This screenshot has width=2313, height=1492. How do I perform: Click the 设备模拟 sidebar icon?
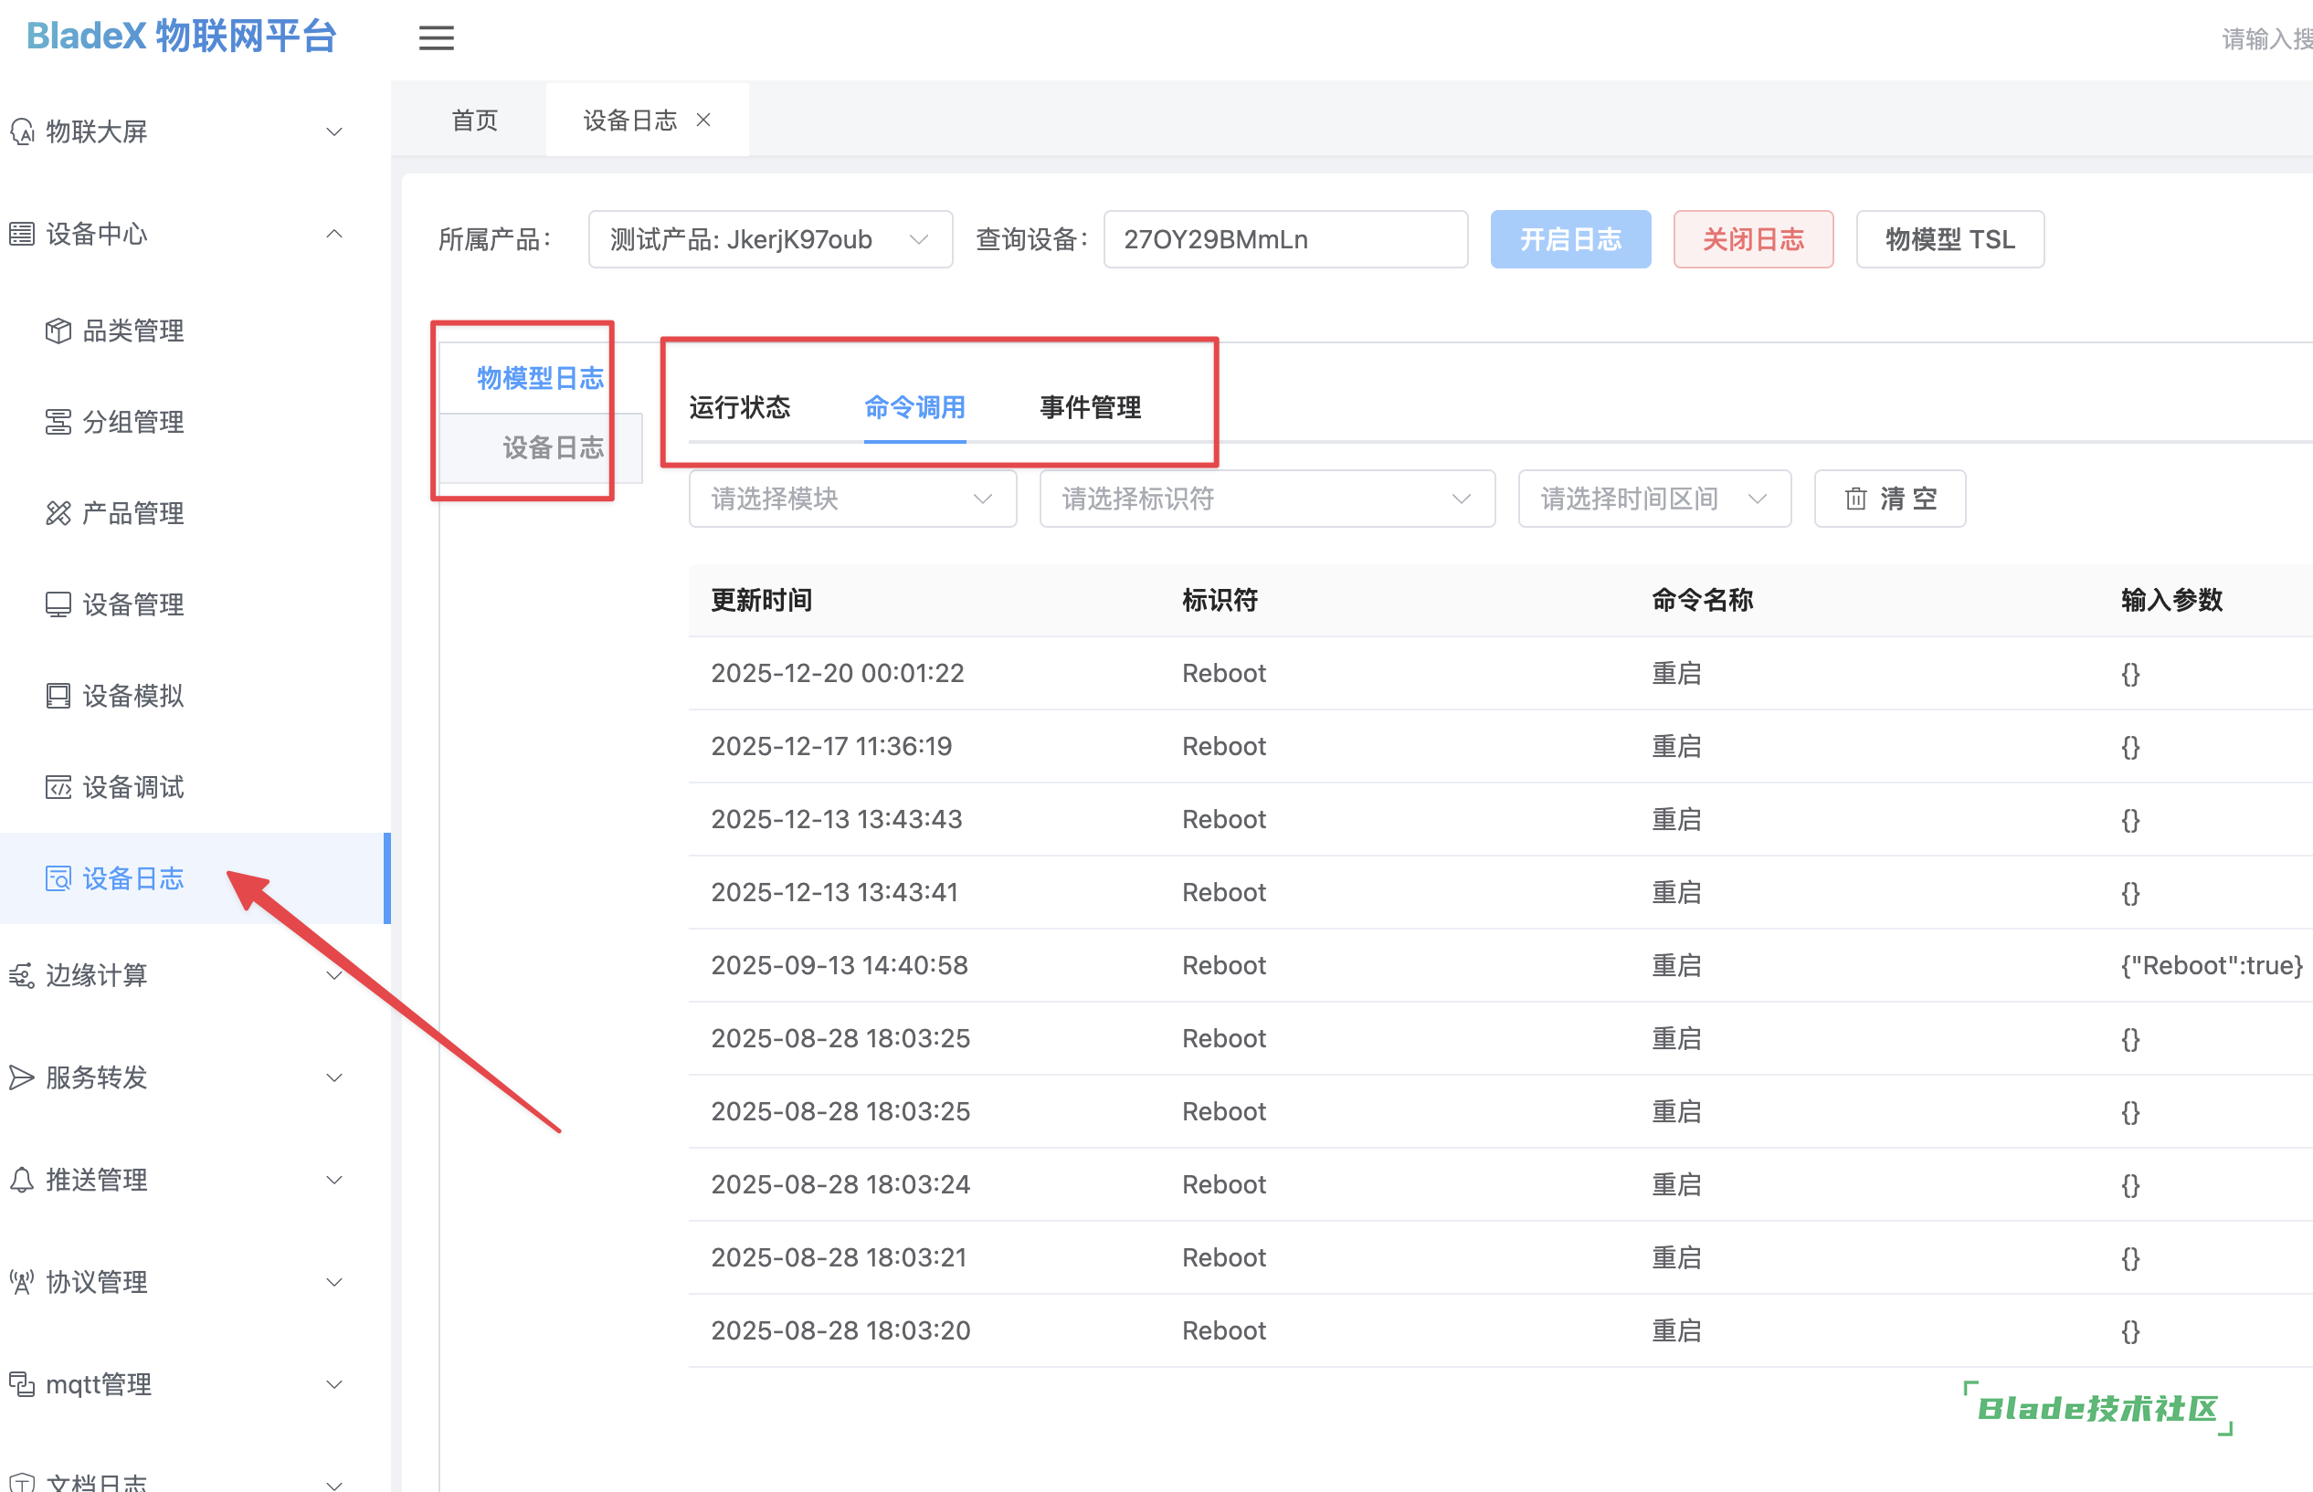pos(58,696)
